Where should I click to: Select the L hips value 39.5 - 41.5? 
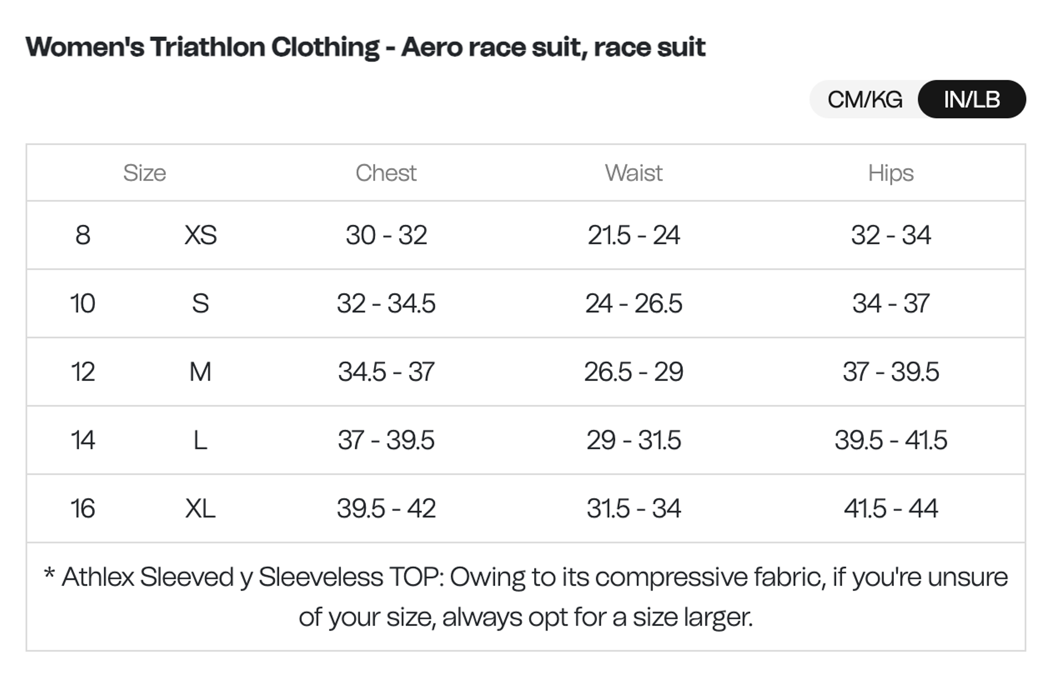(x=890, y=440)
